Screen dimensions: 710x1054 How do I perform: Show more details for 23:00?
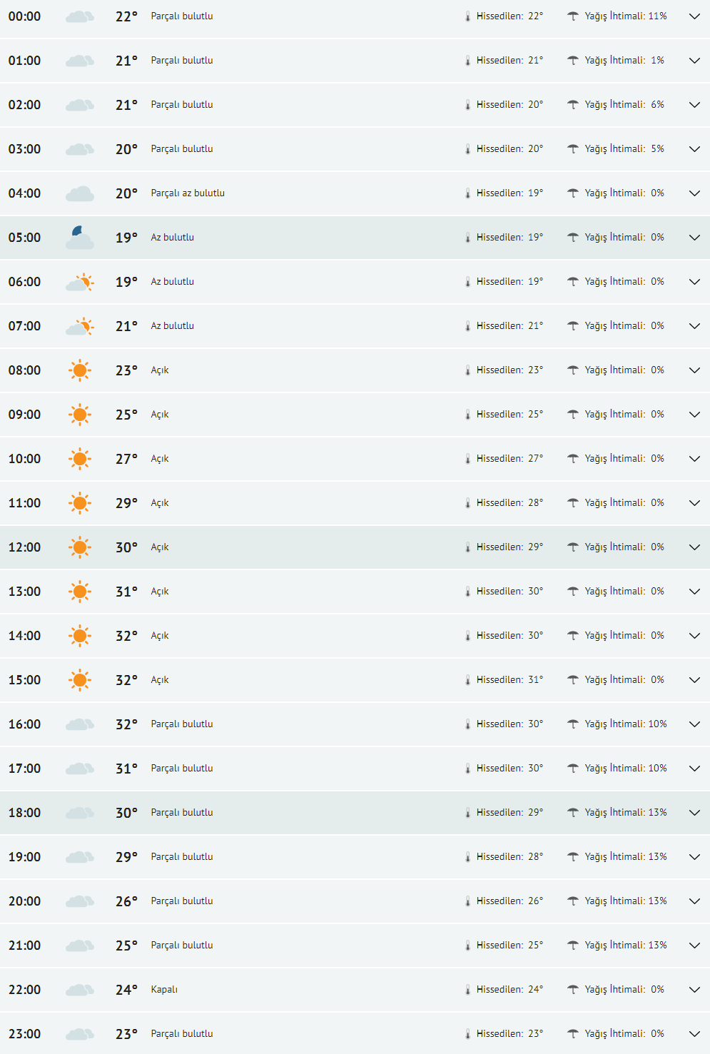click(694, 1034)
